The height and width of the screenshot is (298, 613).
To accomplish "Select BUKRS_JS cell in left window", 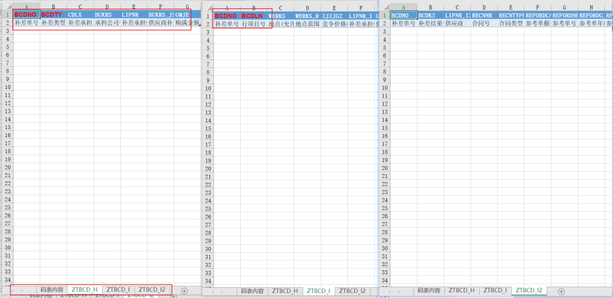I will point(160,15).
